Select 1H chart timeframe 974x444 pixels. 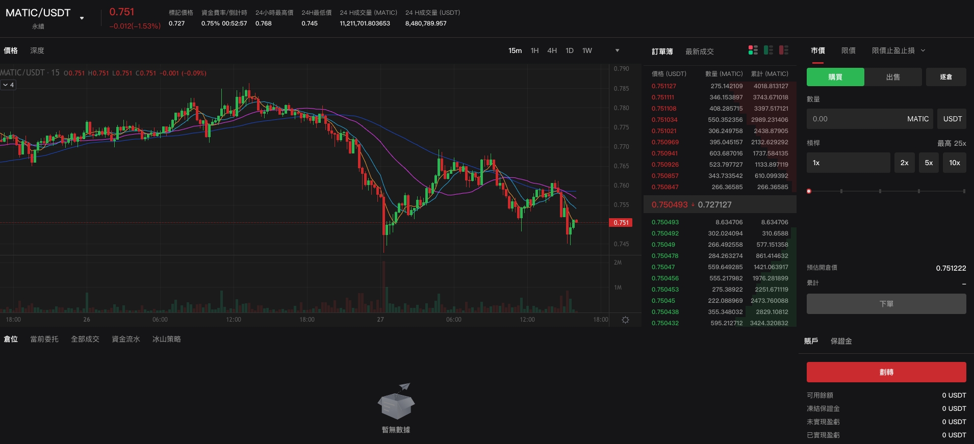tap(534, 50)
